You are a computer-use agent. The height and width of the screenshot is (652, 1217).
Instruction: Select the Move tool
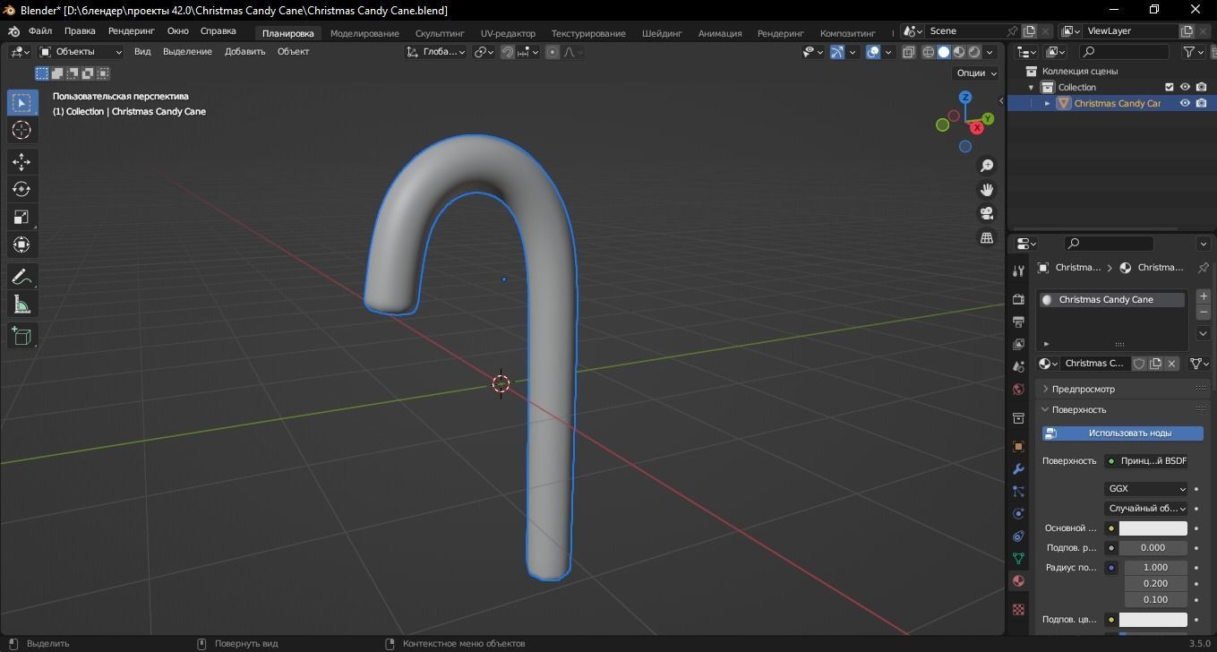tap(21, 161)
